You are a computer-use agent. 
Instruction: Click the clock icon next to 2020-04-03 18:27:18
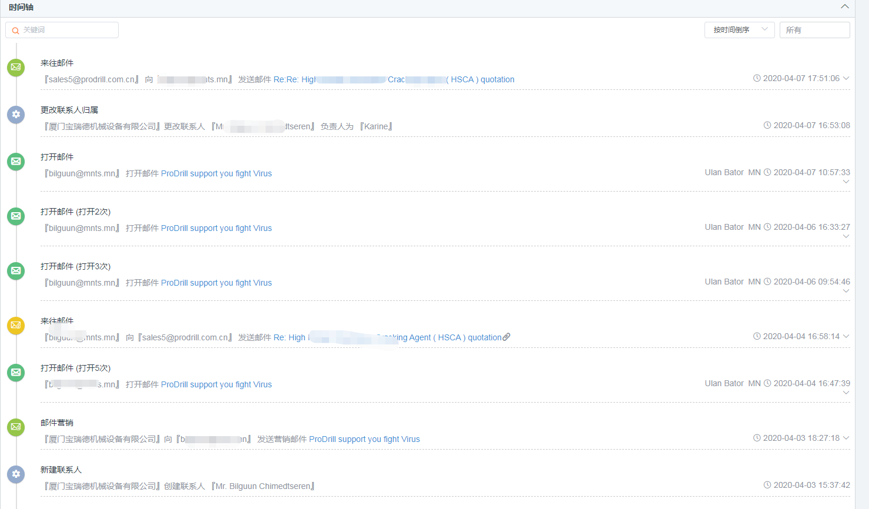757,438
